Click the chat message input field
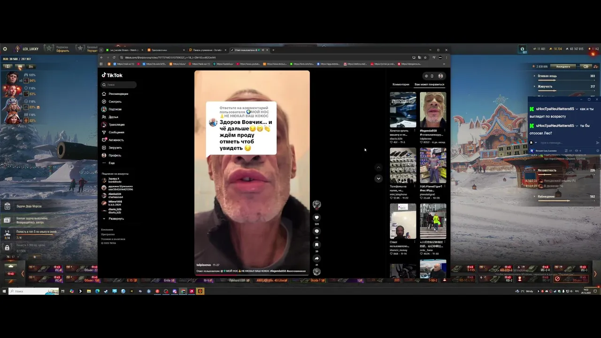The image size is (601, 338). coord(566,143)
